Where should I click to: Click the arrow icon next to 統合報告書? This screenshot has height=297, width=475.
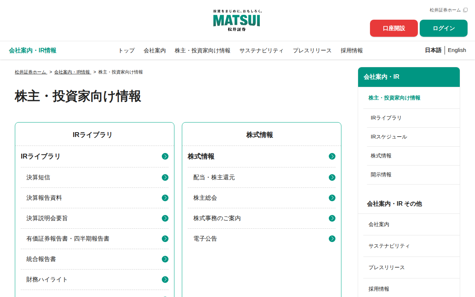[165, 259]
